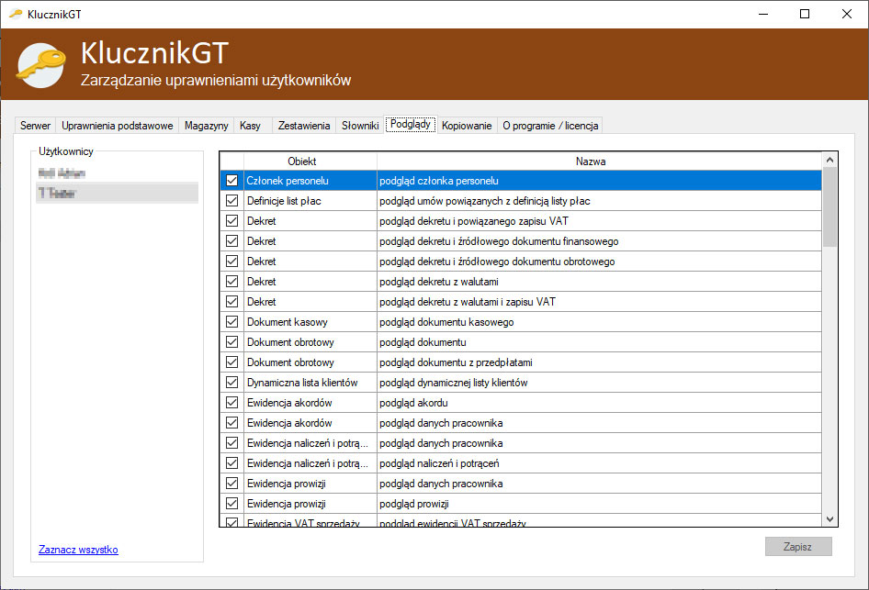Image resolution: width=869 pixels, height=590 pixels.
Task: Select the highlighted second user in Użytkownicy
Action: [117, 193]
